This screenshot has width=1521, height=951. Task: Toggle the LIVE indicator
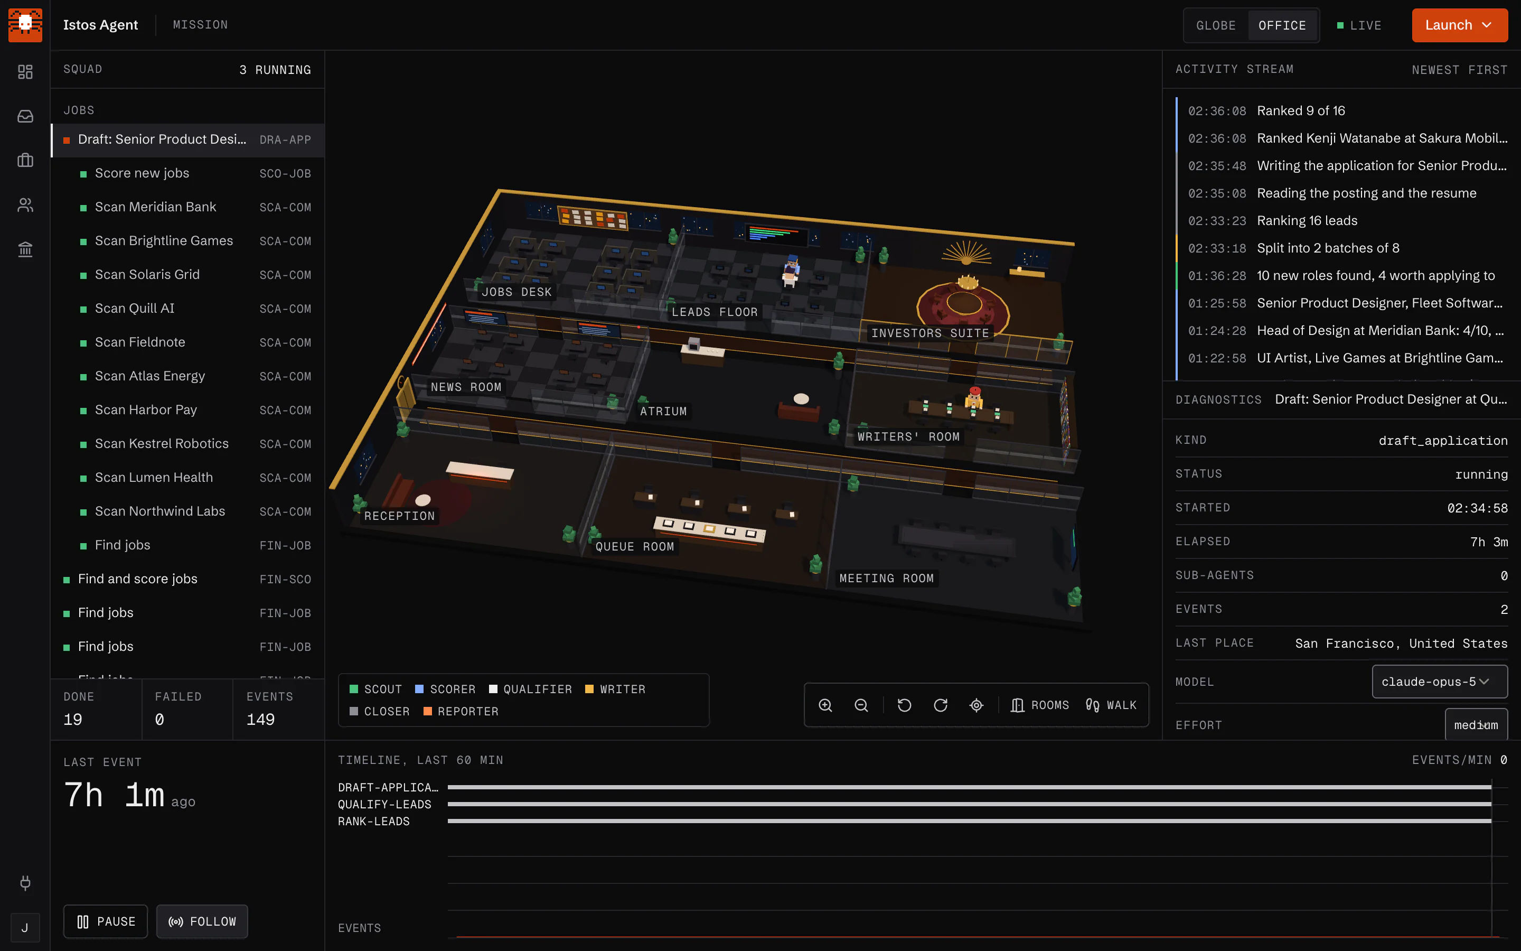tap(1359, 25)
